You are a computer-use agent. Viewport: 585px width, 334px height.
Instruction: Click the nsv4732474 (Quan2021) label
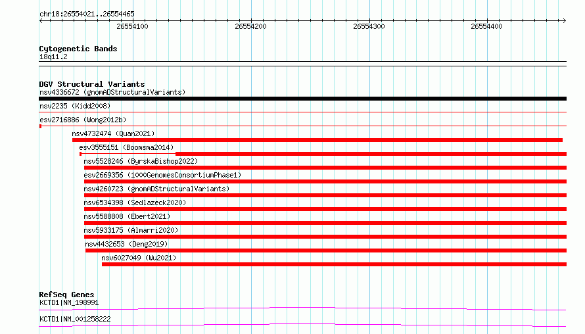tap(113, 133)
